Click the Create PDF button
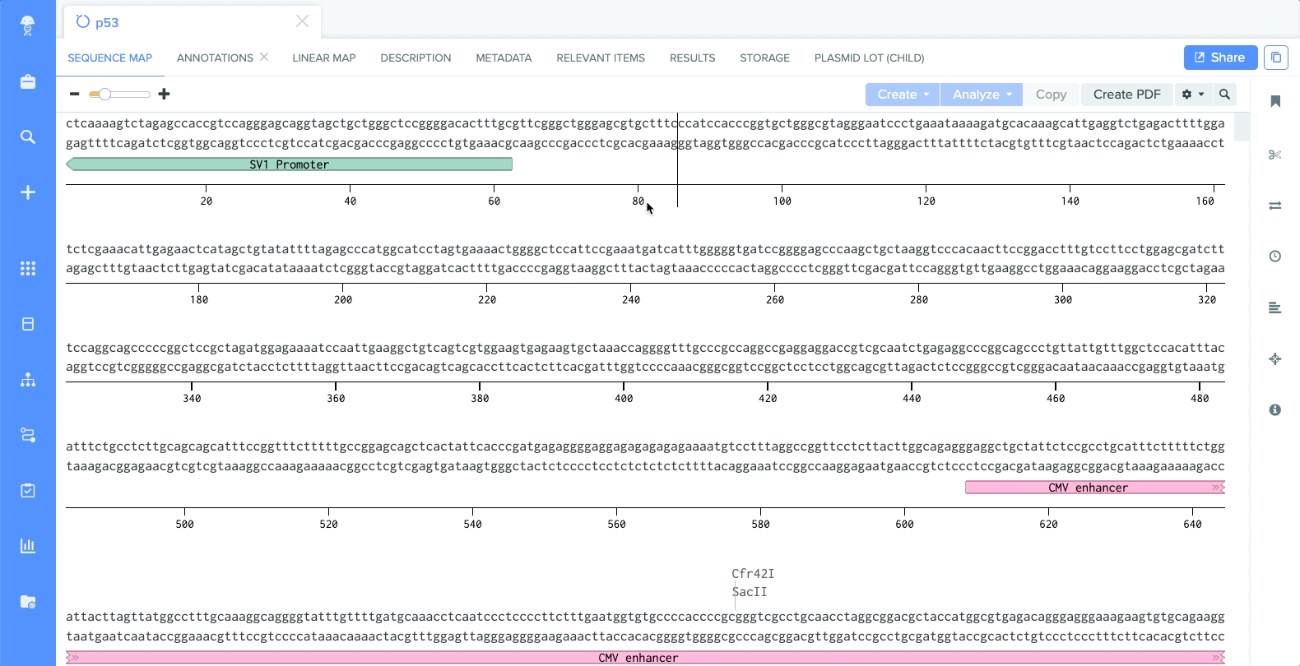 point(1126,95)
